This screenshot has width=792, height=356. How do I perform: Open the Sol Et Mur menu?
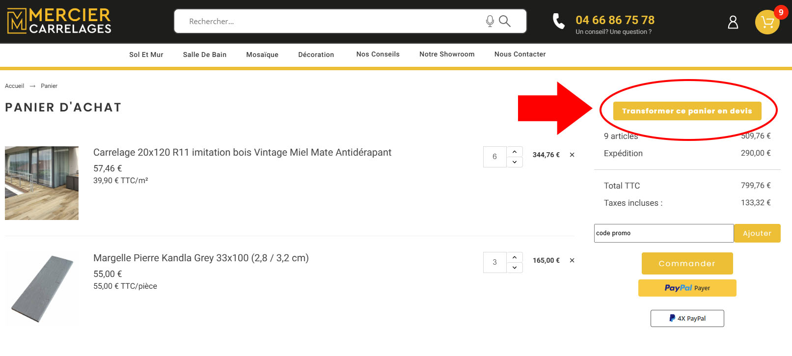click(146, 55)
